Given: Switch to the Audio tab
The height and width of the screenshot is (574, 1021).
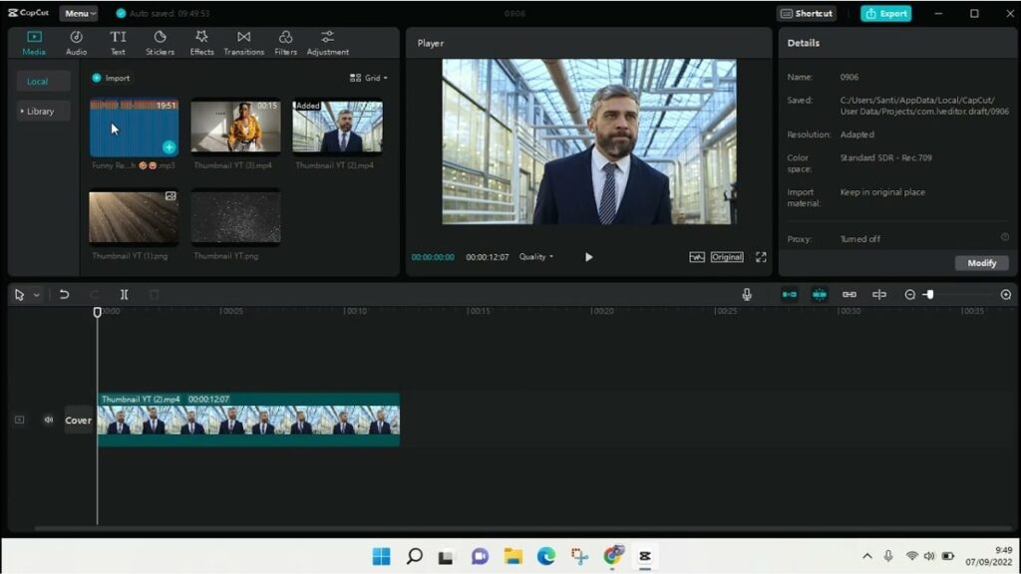Looking at the screenshot, I should (x=76, y=43).
